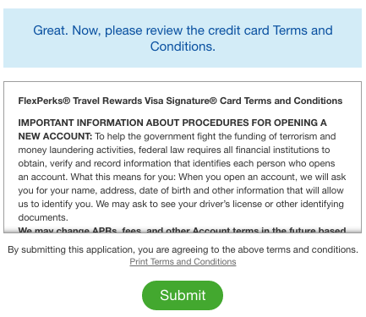Viewport: 366px width, 317px height.
Task: Click the line mentioning "driver's license"
Action: pos(181,204)
